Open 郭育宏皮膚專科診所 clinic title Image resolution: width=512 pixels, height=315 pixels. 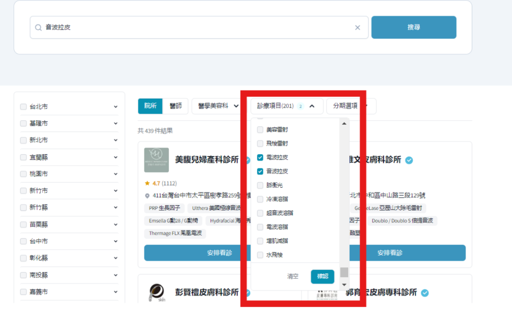[x=381, y=293]
